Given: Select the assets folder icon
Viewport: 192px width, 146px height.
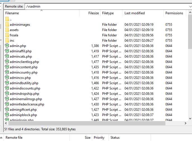Looking at the screenshot, I should point(7,30).
